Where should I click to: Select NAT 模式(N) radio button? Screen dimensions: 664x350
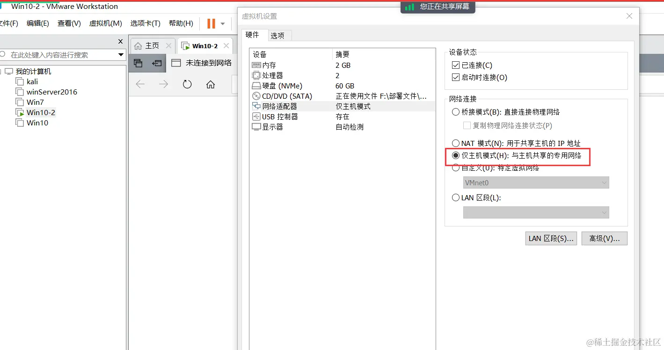pos(456,144)
